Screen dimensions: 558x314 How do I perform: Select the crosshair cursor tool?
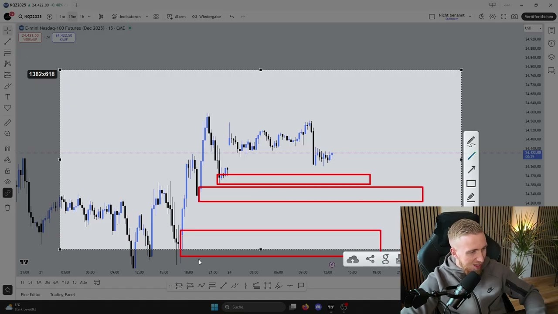(7, 31)
